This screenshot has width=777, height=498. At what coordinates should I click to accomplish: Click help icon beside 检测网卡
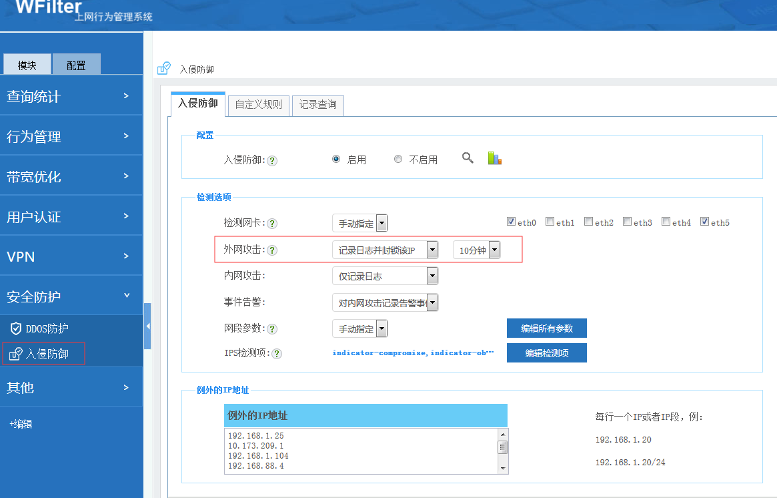coord(272,224)
